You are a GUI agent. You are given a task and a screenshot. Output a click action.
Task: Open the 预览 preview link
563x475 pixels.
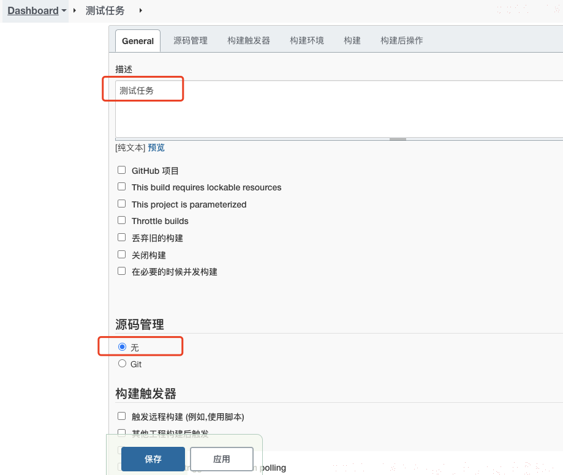tap(156, 148)
